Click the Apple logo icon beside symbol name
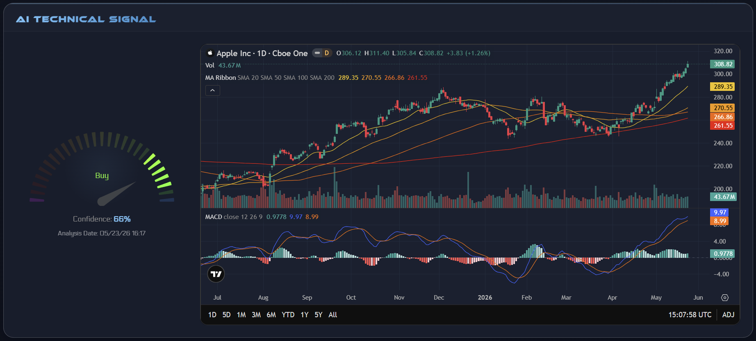The height and width of the screenshot is (341, 756). (x=210, y=53)
